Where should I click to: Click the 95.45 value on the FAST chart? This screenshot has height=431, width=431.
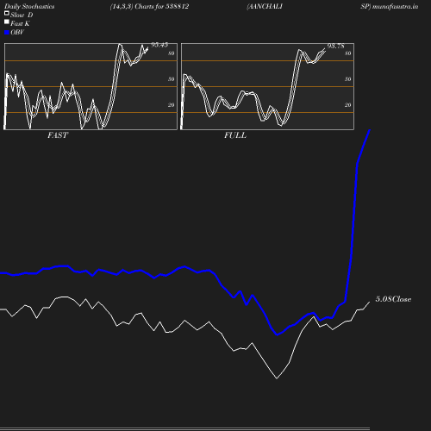(159, 45)
